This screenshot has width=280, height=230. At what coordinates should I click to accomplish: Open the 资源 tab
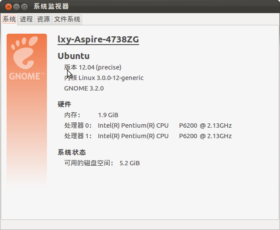tap(43, 19)
